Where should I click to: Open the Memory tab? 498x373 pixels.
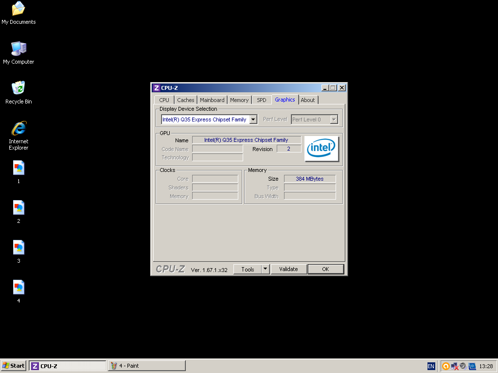click(239, 100)
